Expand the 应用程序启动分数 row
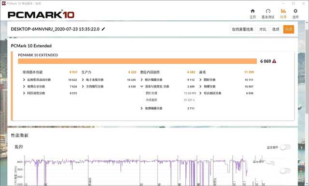The image size is (309, 186). (24, 80)
